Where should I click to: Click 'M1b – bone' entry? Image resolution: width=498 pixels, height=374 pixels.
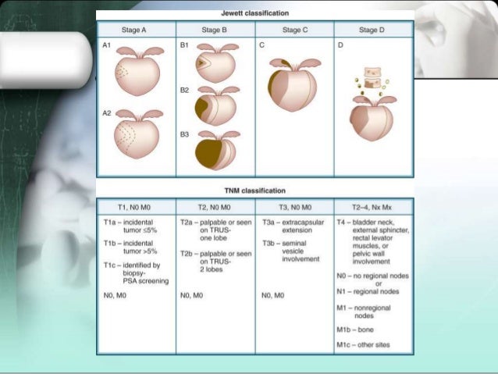tap(355, 329)
